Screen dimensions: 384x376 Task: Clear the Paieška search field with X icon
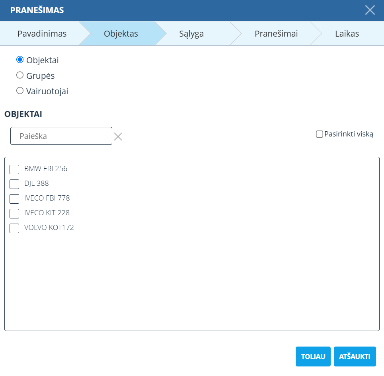coord(118,136)
